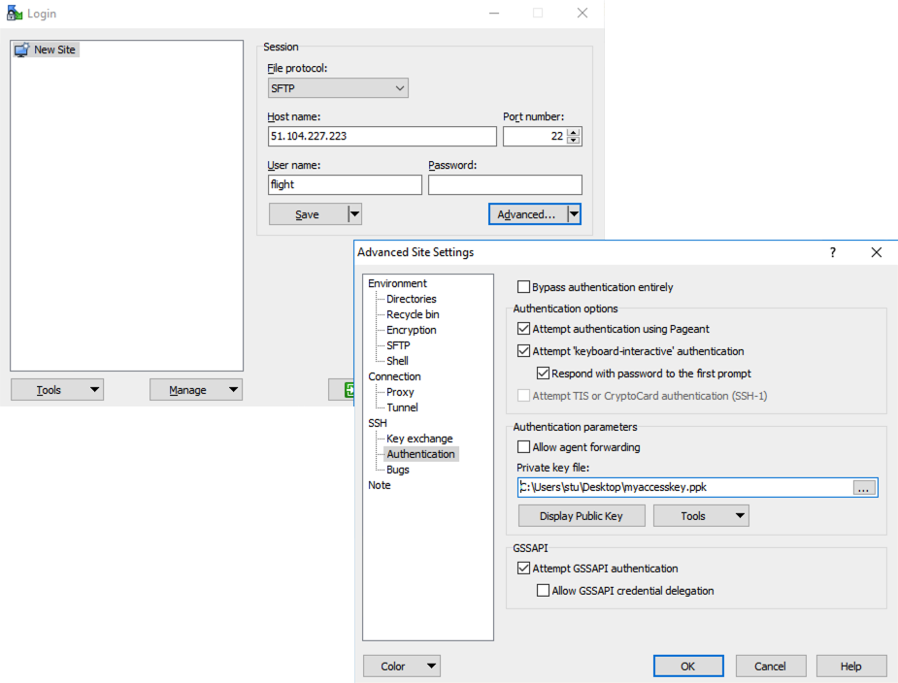Click the browse button for private key file

[x=864, y=488]
